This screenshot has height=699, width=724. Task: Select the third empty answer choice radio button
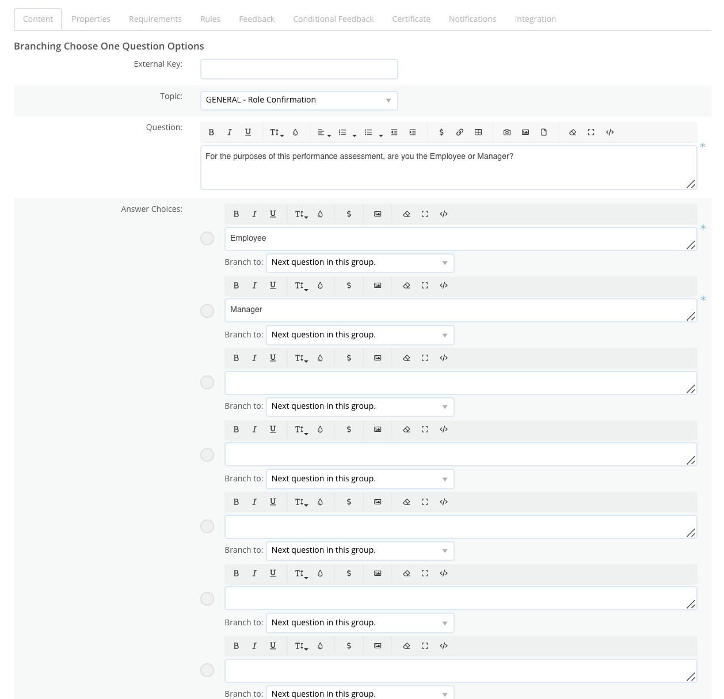tap(207, 382)
